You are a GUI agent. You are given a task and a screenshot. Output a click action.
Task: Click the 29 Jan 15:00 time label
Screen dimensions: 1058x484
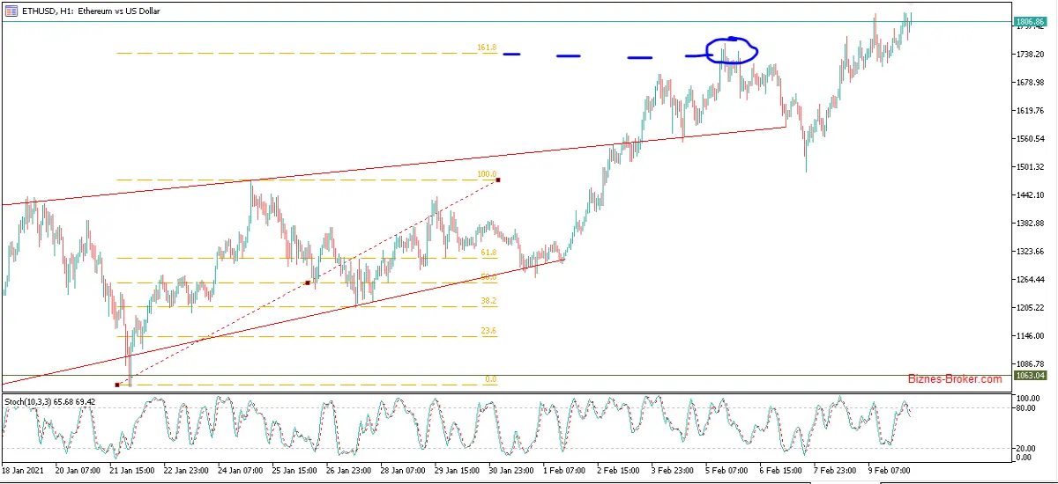(x=458, y=471)
